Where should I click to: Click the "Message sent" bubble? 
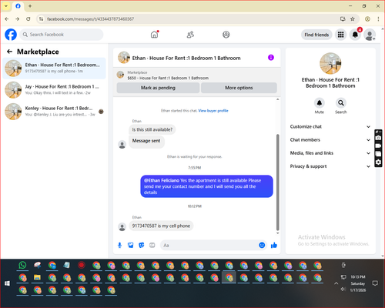pyautogui.click(x=146, y=141)
